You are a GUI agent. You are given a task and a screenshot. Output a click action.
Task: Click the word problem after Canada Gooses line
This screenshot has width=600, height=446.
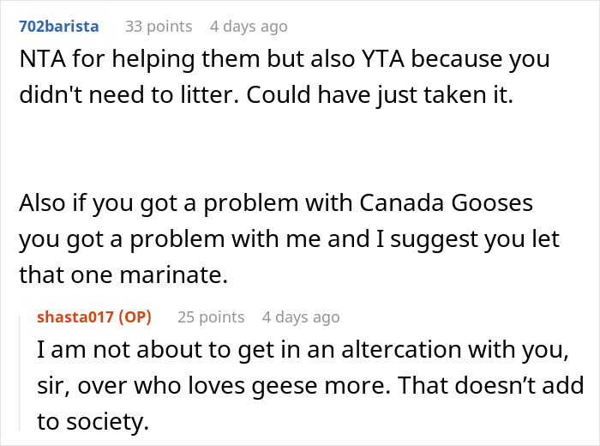[x=177, y=239]
